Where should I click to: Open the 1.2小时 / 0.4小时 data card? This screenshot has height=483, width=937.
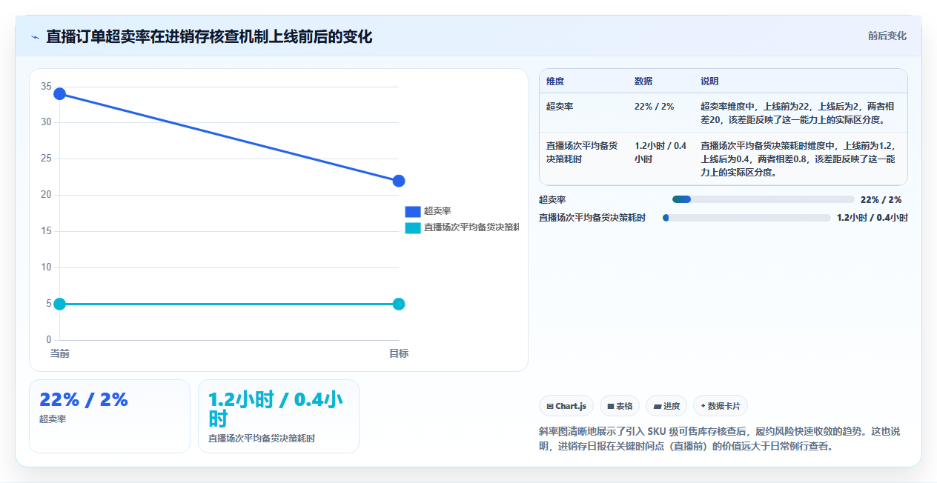click(x=279, y=416)
